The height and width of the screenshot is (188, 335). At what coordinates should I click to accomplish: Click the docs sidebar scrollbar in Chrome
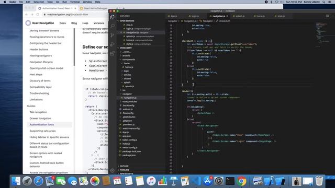click(74, 47)
